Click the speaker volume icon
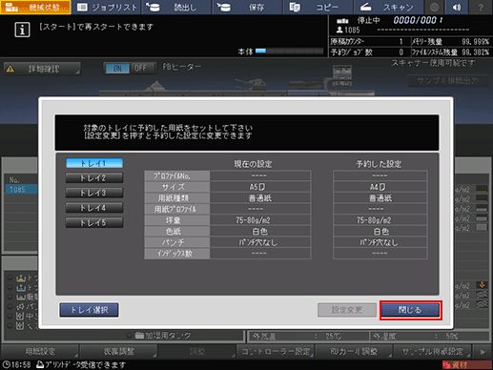 click(x=457, y=7)
